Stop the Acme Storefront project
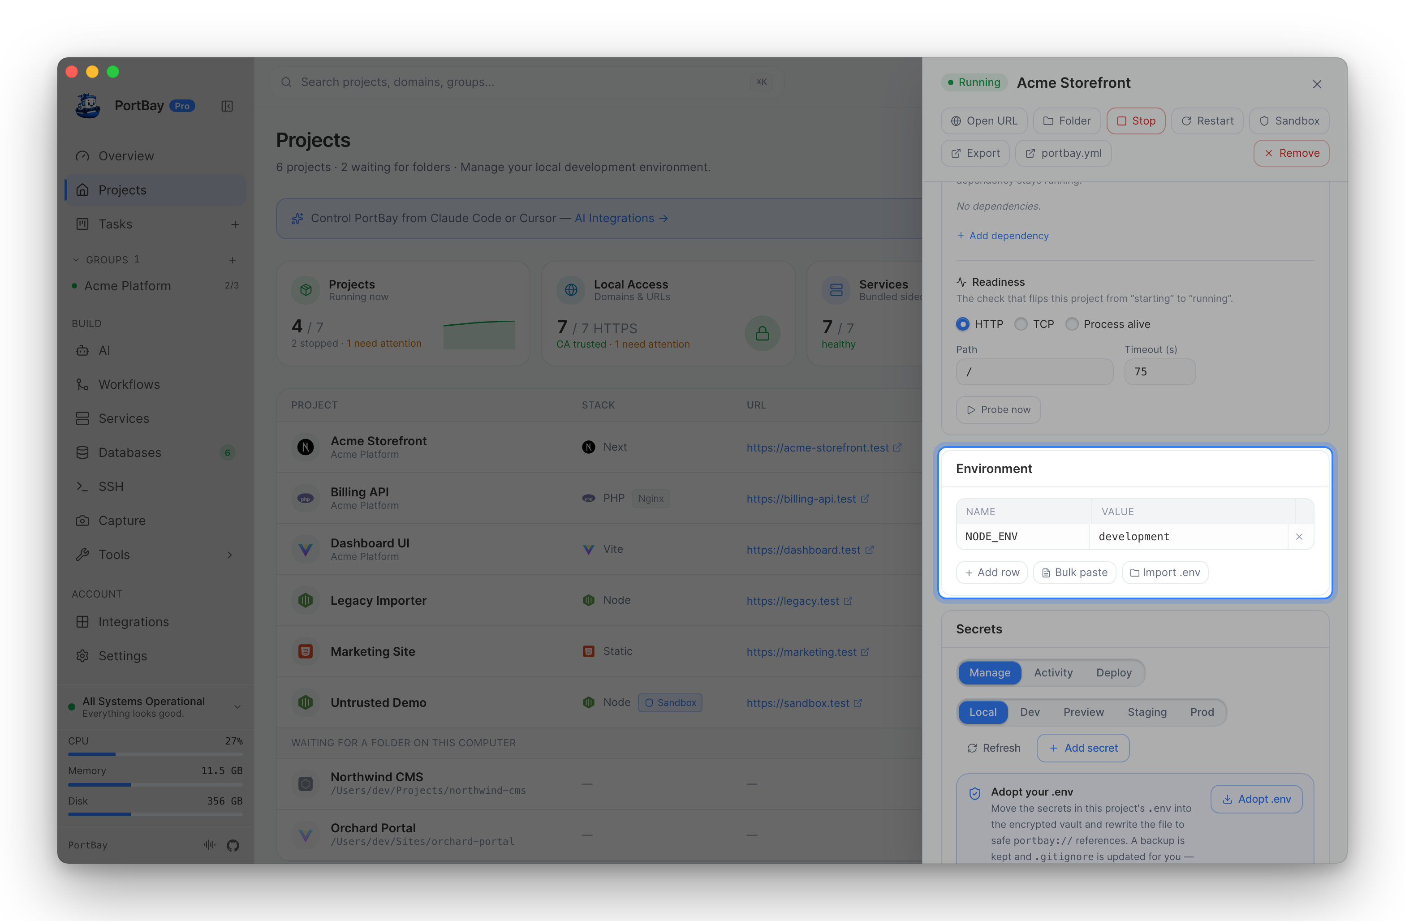The image size is (1405, 921). click(x=1135, y=121)
